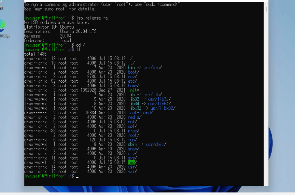This screenshot has height=195, width=295.
Task: Select the Recycle Bin desktop shortcut label
Action: coord(1,8)
